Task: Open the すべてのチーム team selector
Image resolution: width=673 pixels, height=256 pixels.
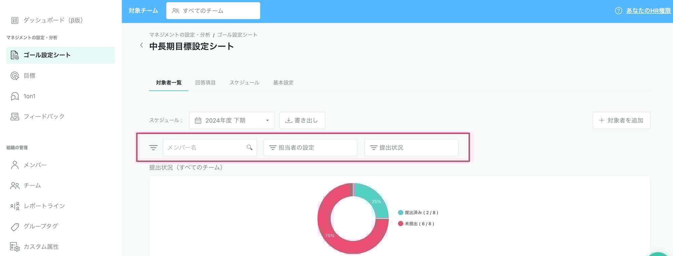Action: [213, 11]
